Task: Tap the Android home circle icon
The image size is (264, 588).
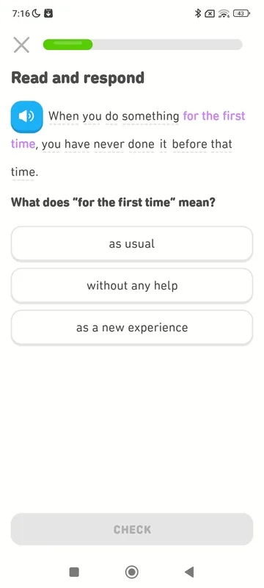Action: pos(131,572)
